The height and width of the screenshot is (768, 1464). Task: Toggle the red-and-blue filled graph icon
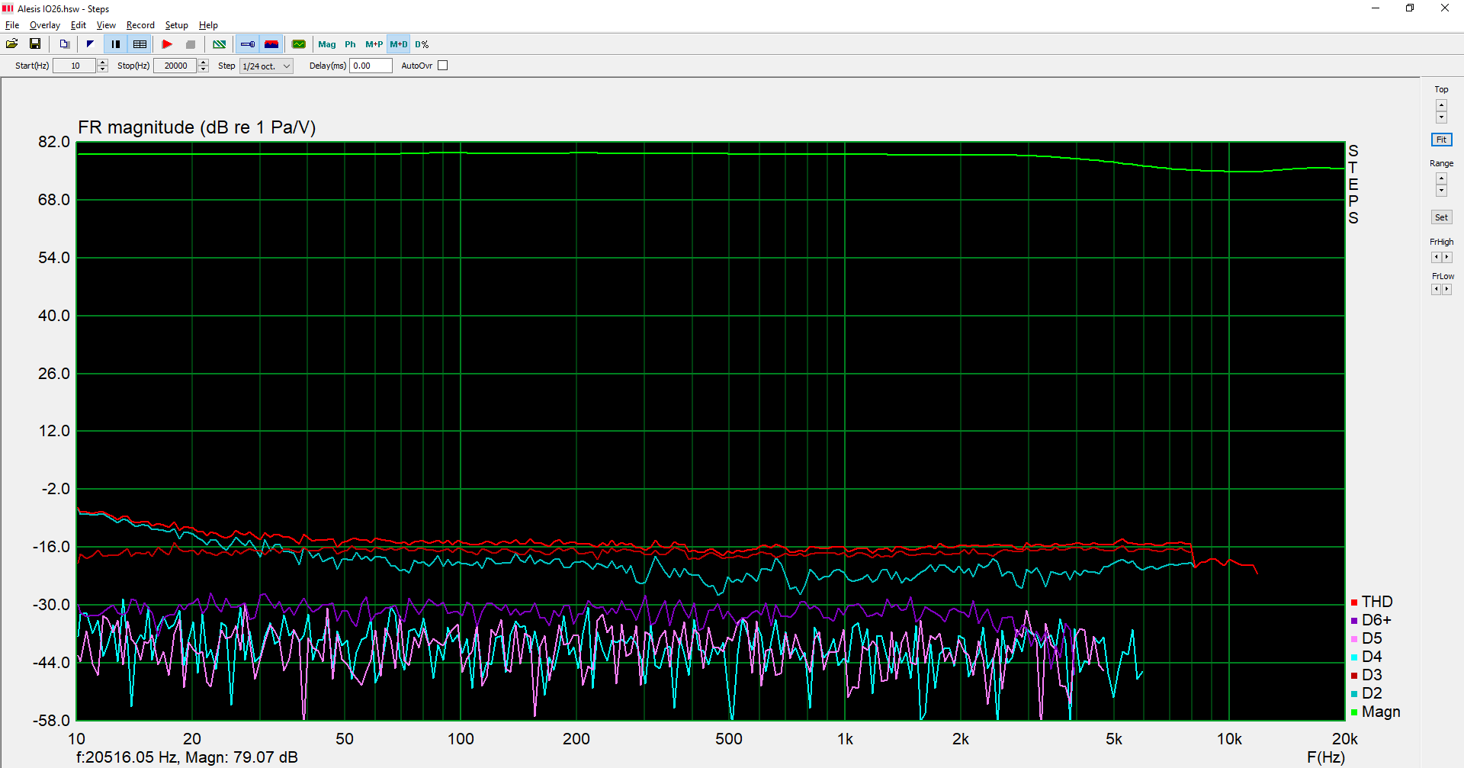(271, 44)
